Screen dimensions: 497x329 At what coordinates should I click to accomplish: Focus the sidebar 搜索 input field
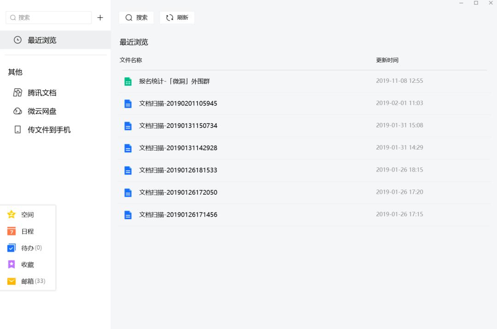pyautogui.click(x=49, y=17)
